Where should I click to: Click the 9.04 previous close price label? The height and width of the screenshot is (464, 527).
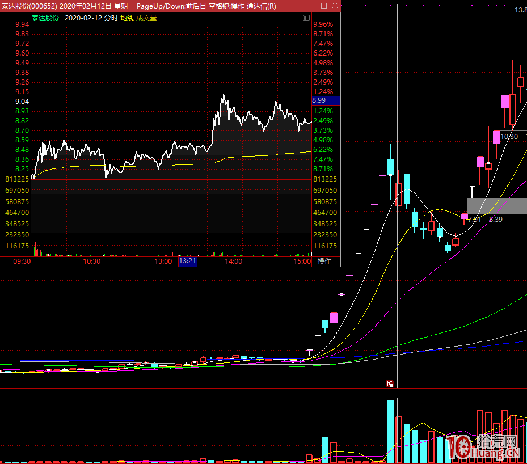[x=22, y=102]
